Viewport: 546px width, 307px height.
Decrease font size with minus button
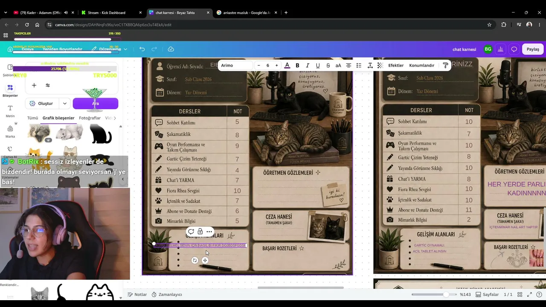[x=258, y=65]
